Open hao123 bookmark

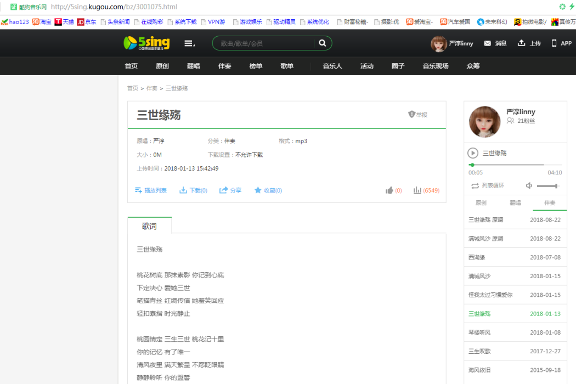pos(15,22)
